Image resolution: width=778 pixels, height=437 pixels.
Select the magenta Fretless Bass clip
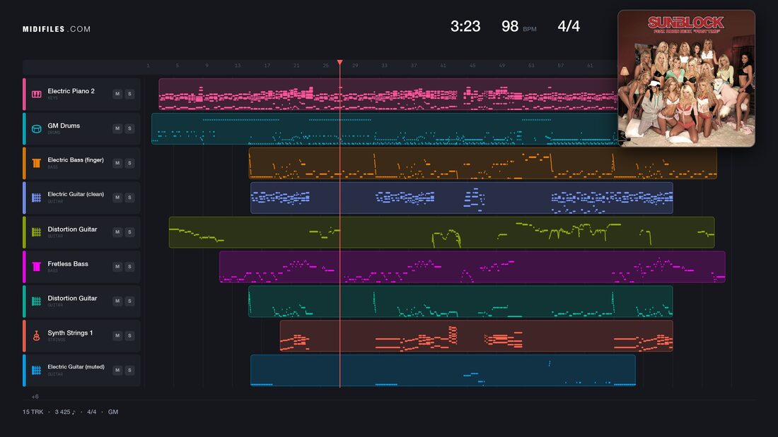pos(472,267)
